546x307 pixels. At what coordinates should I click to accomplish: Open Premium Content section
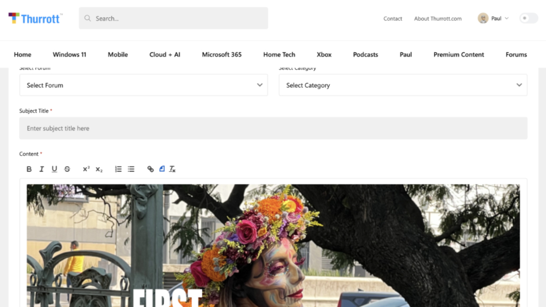point(458,54)
